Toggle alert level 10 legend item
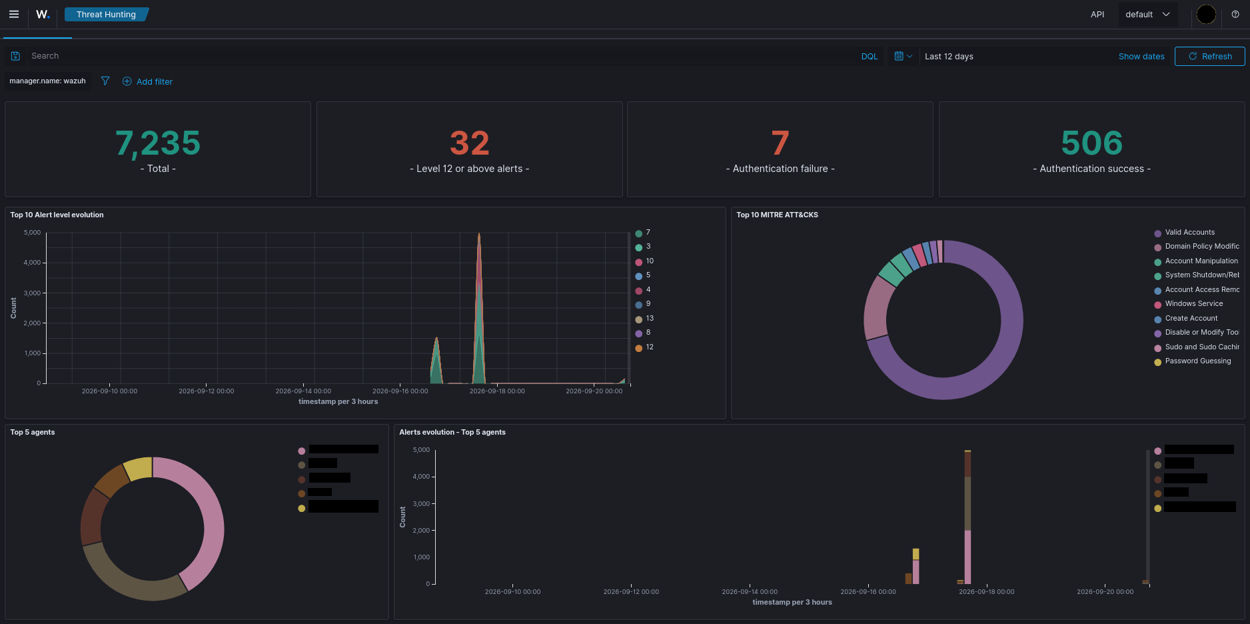Image resolution: width=1250 pixels, height=624 pixels. pyautogui.click(x=644, y=261)
